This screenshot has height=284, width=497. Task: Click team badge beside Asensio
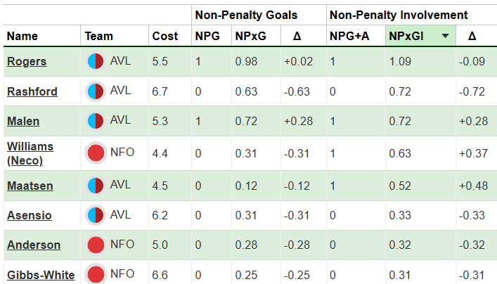tap(96, 215)
